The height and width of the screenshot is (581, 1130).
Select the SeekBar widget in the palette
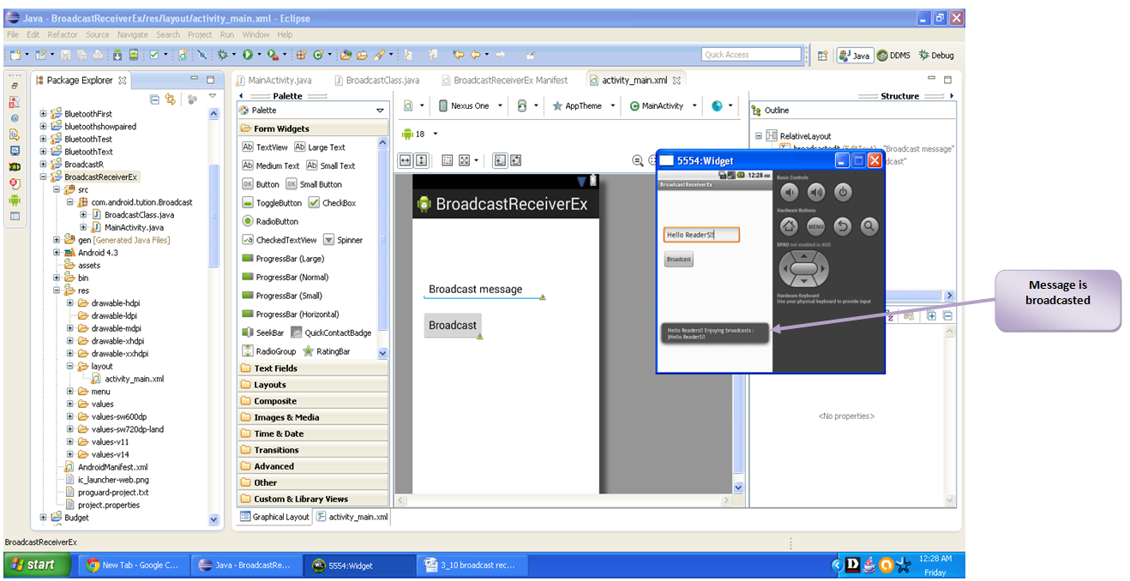click(x=263, y=332)
